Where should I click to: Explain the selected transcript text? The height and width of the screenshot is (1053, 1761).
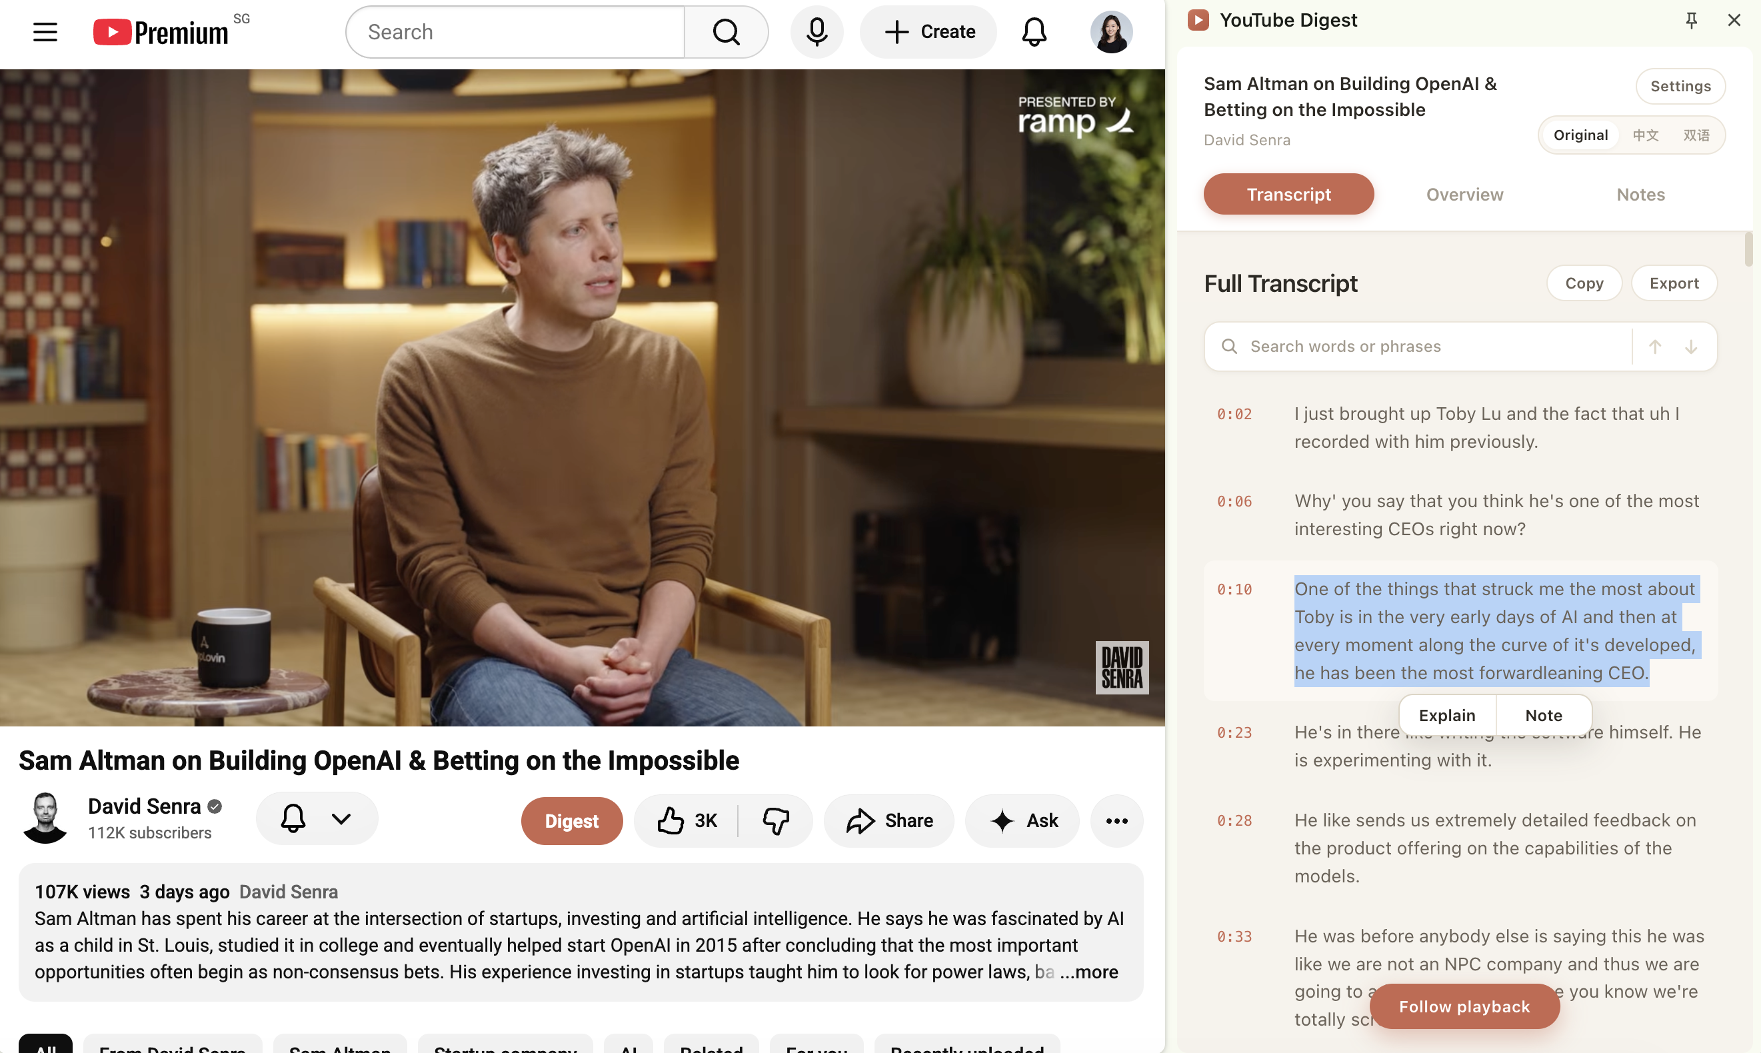click(1448, 715)
